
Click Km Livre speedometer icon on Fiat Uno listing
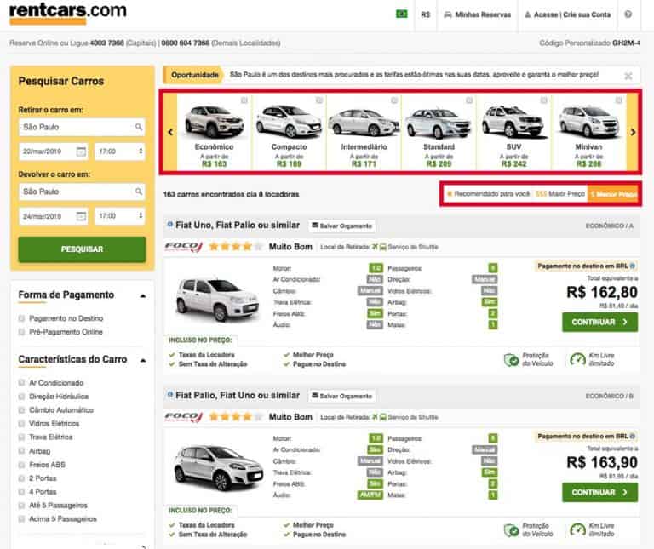pos(577,359)
